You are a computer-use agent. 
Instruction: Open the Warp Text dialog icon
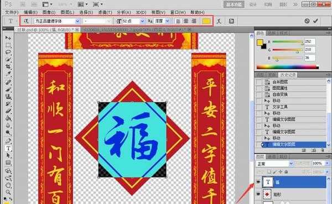[x=219, y=21]
